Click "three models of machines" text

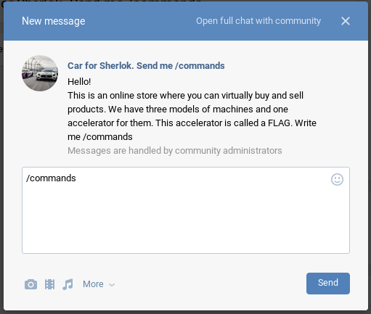(x=197, y=110)
